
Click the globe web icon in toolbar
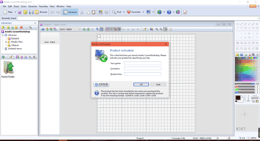(159, 12)
